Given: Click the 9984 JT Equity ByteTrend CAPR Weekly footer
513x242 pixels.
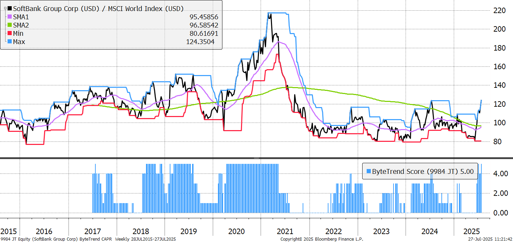Looking at the screenshot, I should coord(88,239).
